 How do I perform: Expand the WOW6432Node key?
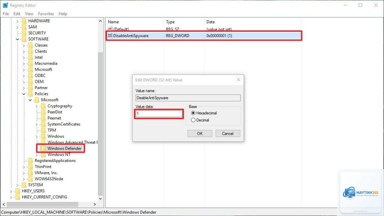pos(24,179)
